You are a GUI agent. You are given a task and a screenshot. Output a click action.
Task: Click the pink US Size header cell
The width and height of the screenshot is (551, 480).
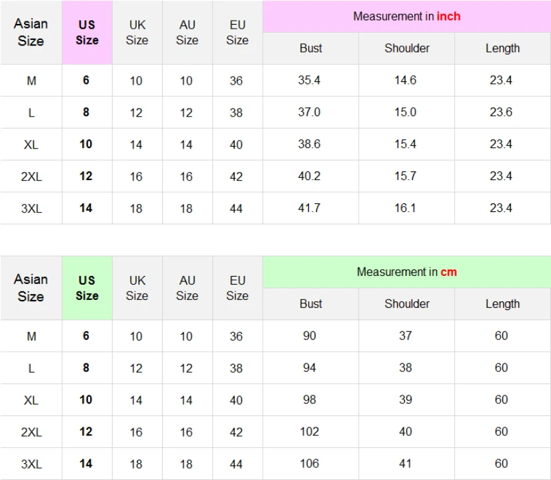tap(87, 32)
